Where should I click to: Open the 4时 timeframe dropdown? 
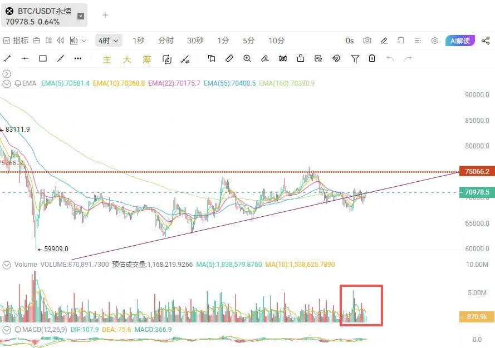click(109, 41)
